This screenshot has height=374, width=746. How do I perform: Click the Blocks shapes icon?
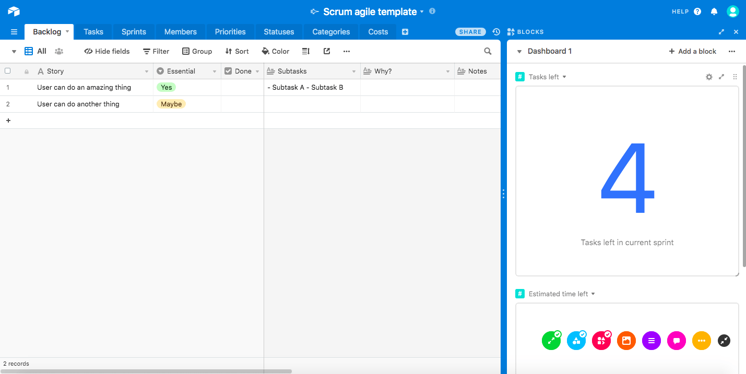tap(511, 32)
